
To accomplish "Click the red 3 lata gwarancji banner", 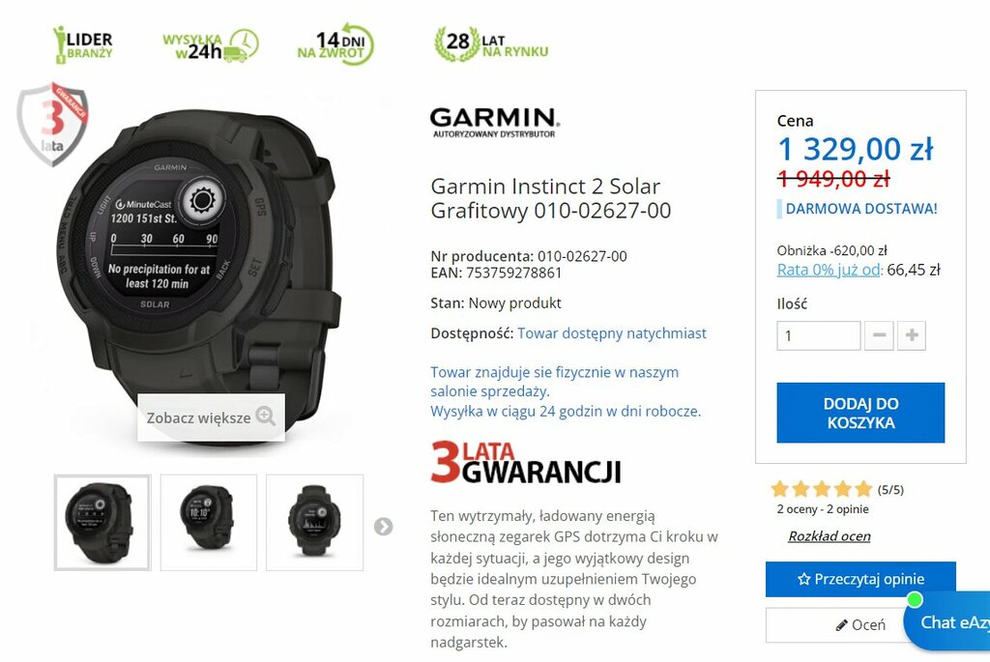I will click(x=526, y=463).
